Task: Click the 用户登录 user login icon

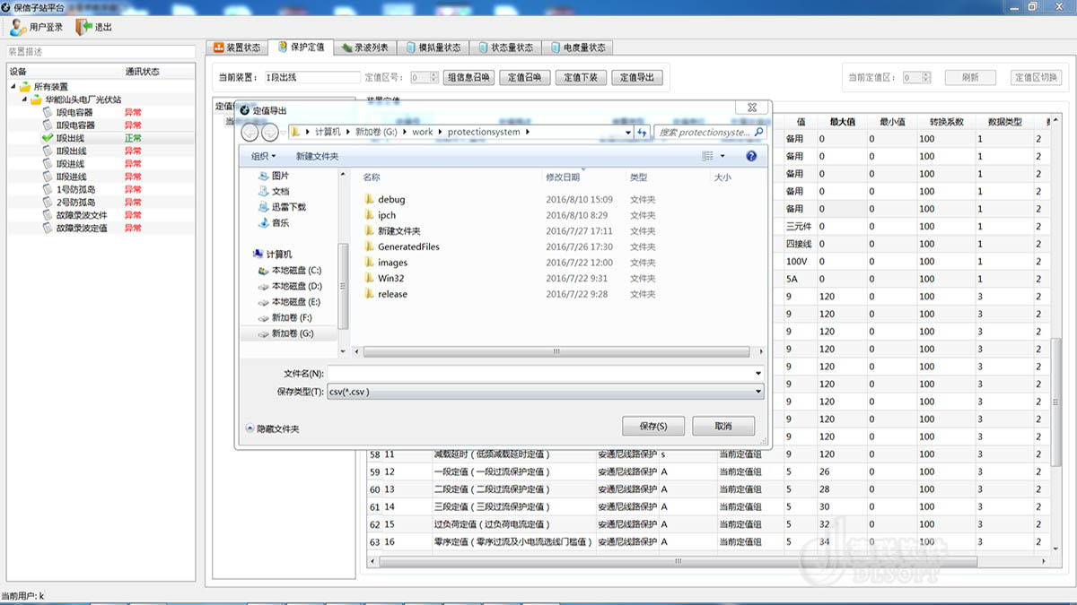Action: pos(18,27)
